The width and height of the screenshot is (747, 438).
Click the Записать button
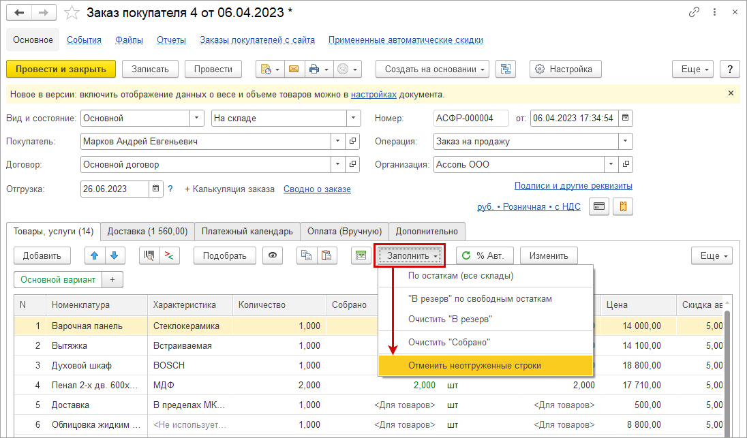(x=150, y=69)
